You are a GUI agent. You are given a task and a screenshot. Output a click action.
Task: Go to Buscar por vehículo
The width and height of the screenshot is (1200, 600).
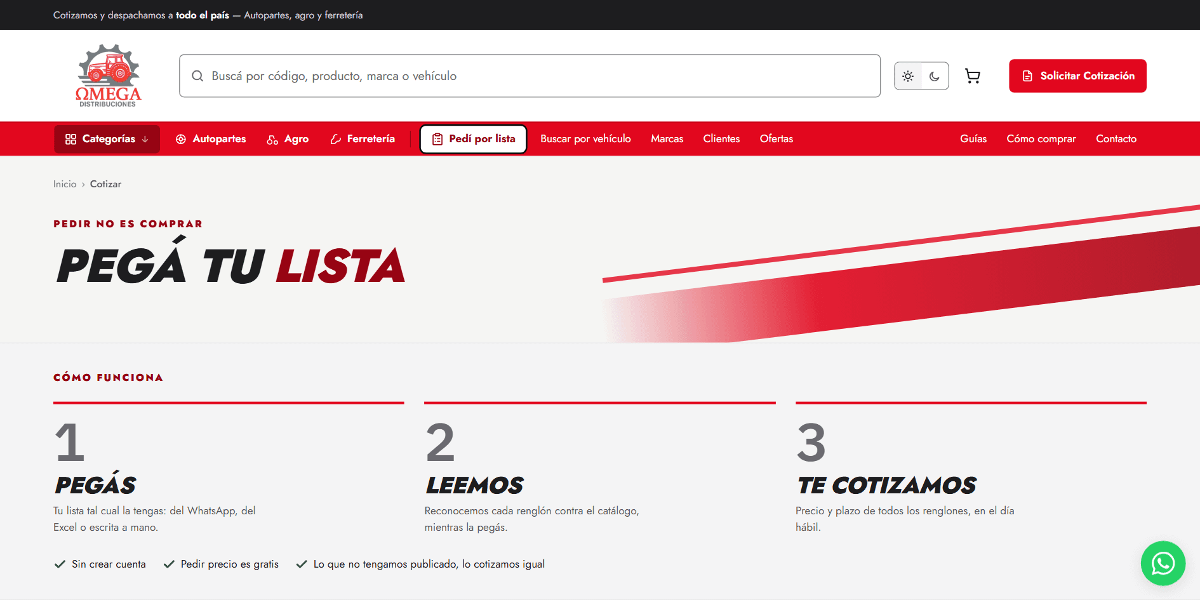click(x=585, y=139)
